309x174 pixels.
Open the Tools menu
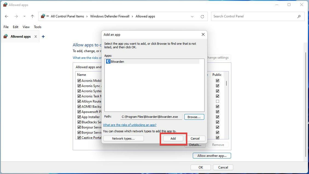[37, 27]
